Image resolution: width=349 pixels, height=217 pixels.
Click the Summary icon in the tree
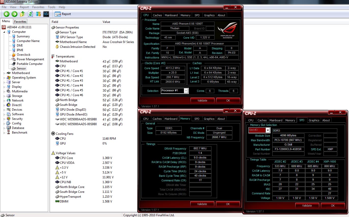click(x=14, y=36)
